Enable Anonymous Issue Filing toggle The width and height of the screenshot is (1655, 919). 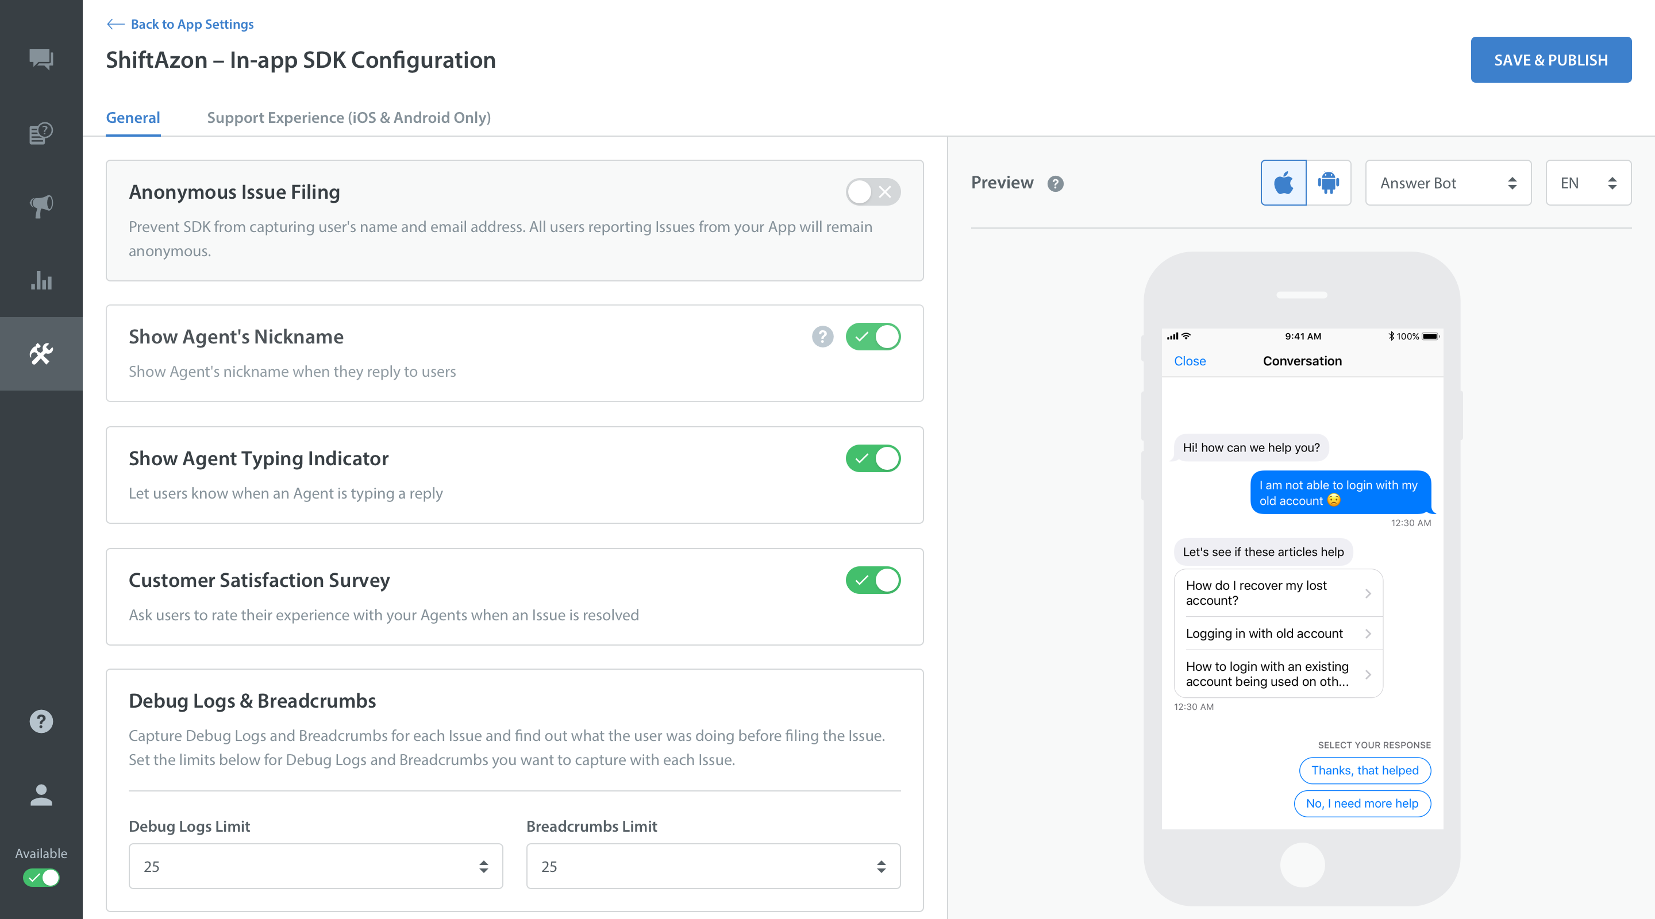point(872,192)
